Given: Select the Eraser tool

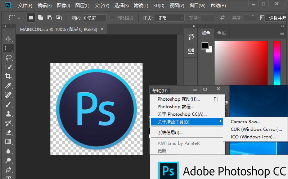Looking at the screenshot, I should [8, 132].
